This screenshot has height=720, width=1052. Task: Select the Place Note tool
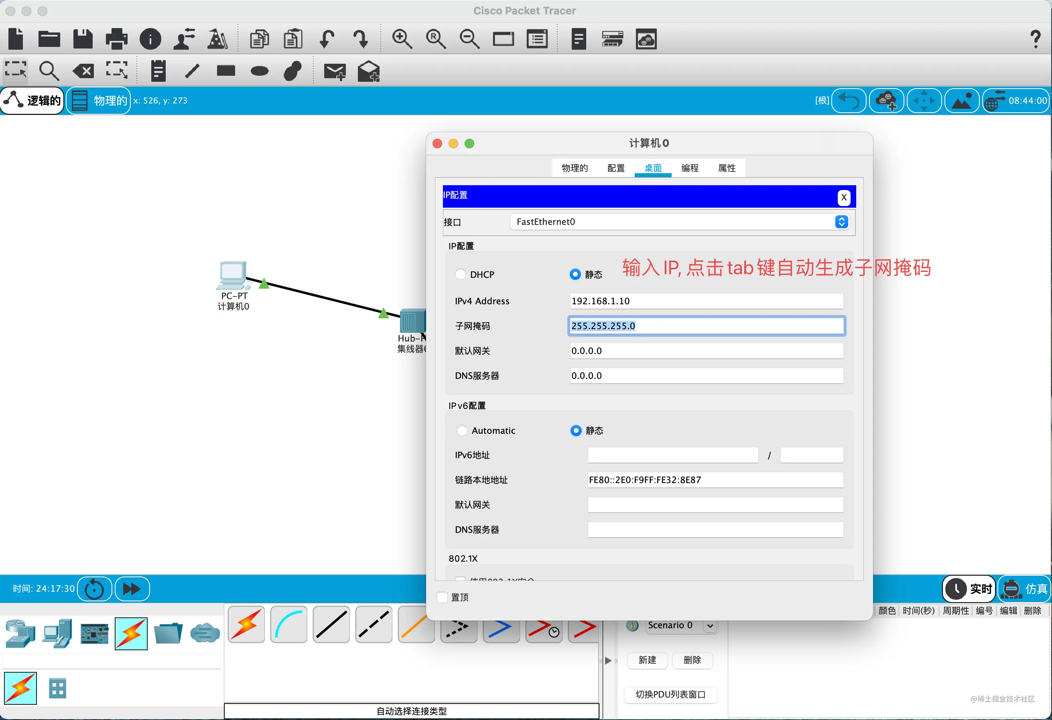pyautogui.click(x=158, y=71)
